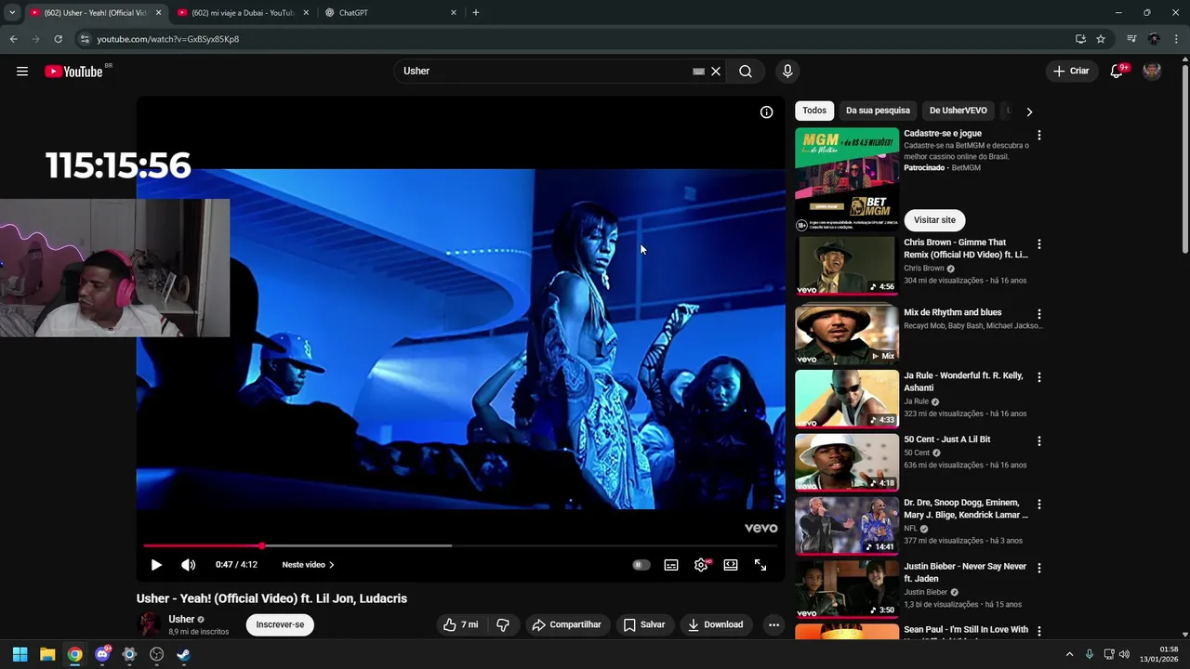
Task: Show video info card icon
Action: click(x=766, y=112)
